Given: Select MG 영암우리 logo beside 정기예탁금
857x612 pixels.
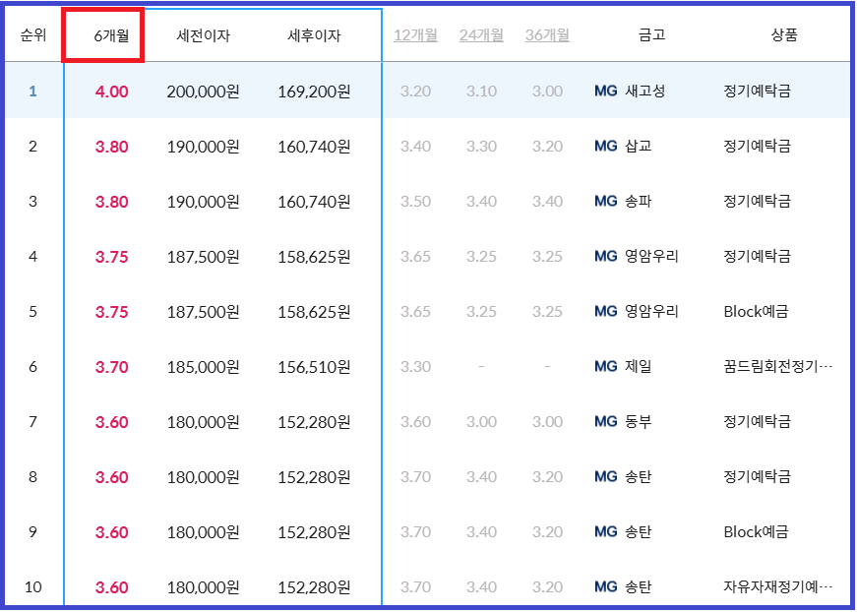Looking at the screenshot, I should tap(608, 254).
